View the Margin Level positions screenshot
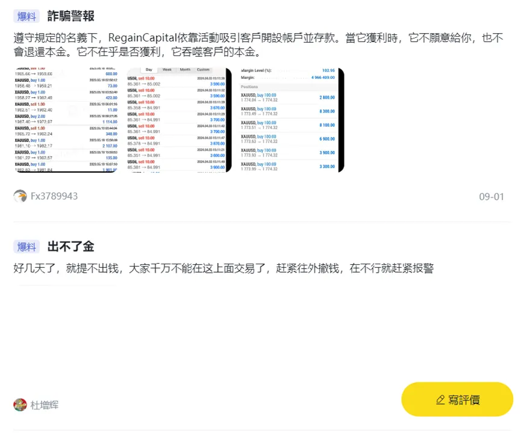521x434 pixels. point(292,120)
